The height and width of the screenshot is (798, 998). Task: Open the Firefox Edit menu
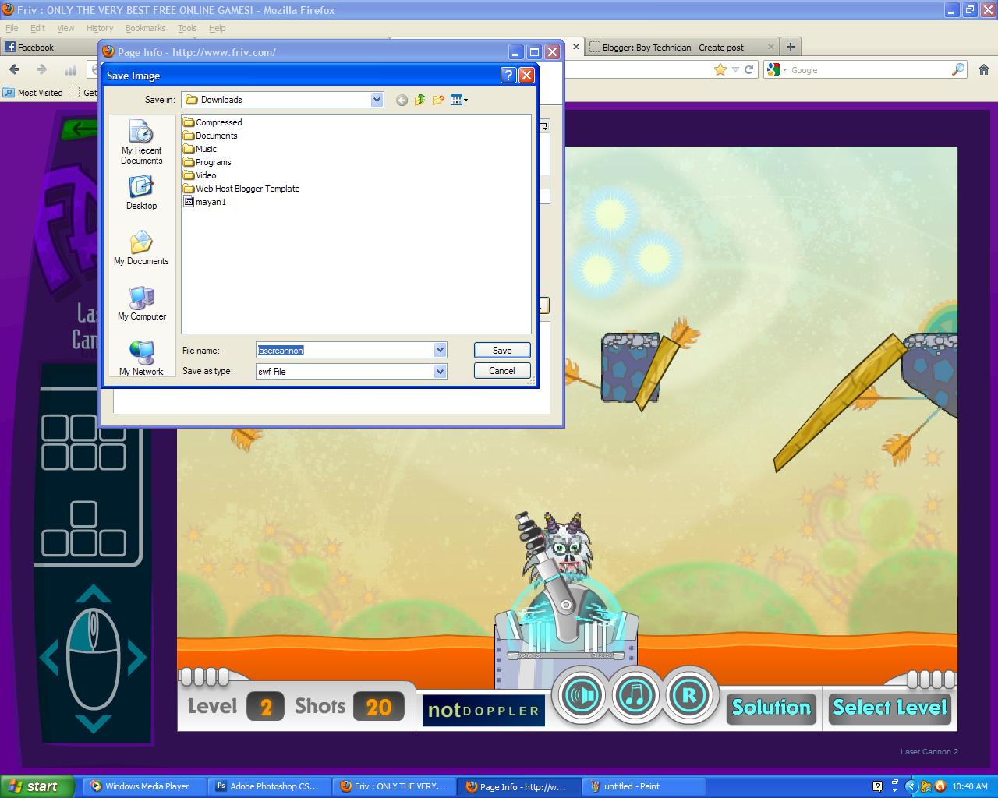(x=37, y=28)
